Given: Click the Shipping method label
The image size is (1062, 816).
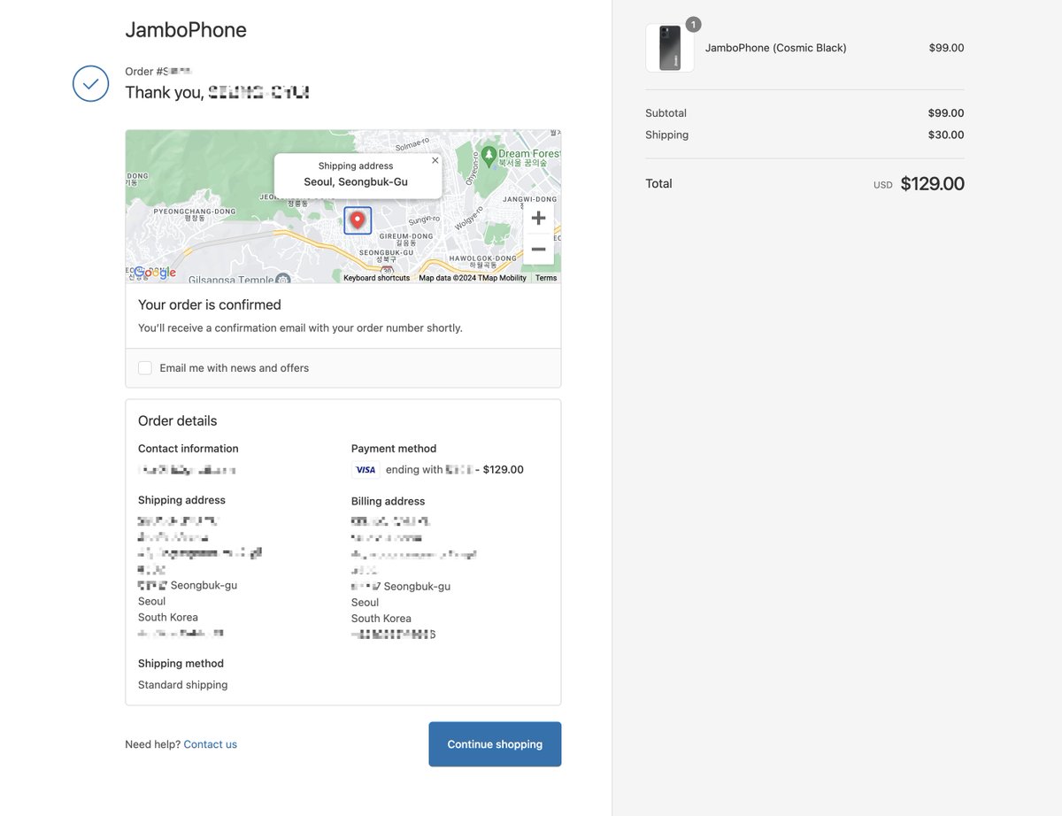Looking at the screenshot, I should click(181, 664).
